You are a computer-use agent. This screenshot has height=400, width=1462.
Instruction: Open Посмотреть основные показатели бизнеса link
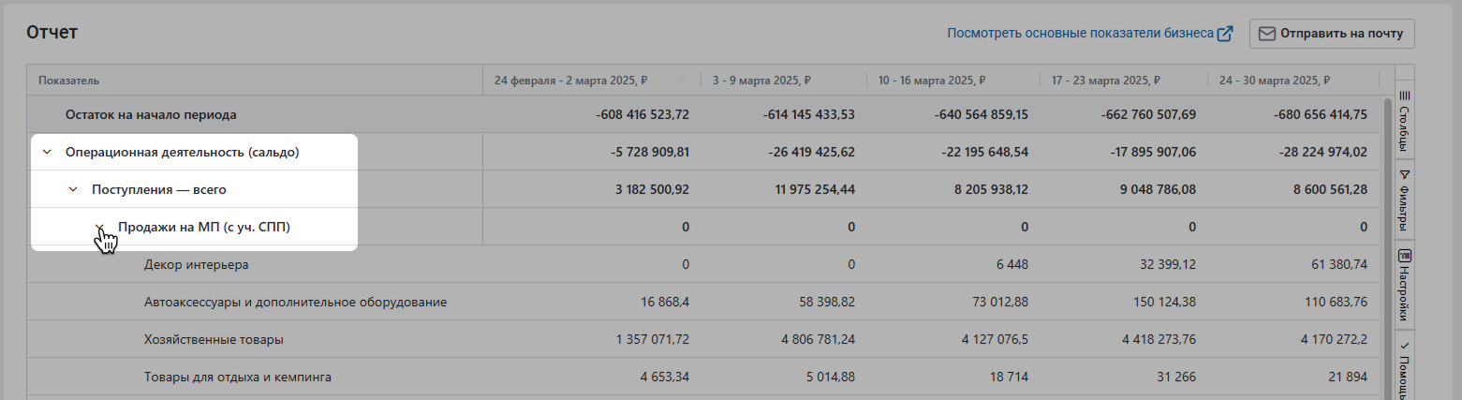coord(1081,34)
